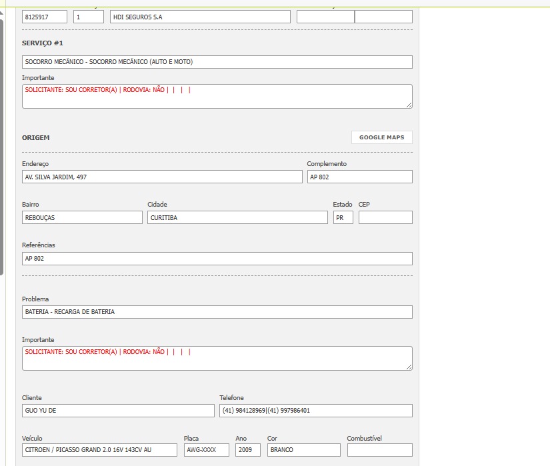
Task: Click the empty Combustível field
Action: tap(379, 450)
